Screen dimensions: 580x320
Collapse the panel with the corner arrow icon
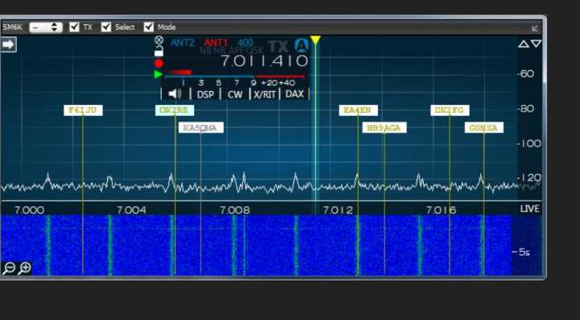coord(535,28)
